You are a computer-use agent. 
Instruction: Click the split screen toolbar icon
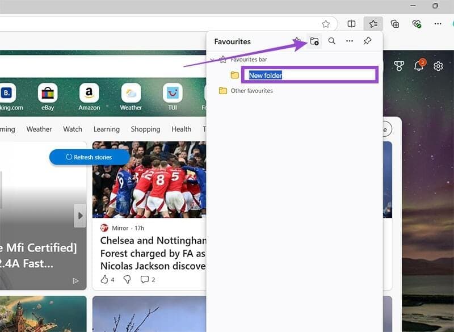pyautogui.click(x=352, y=24)
